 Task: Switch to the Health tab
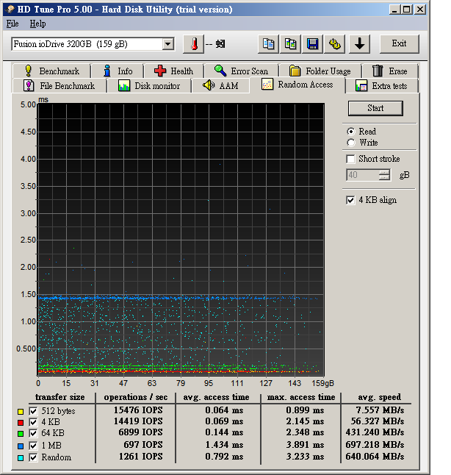pos(174,71)
